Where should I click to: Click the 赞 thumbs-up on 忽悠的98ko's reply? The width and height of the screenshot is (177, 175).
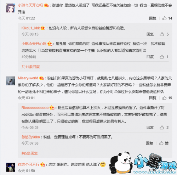[x=161, y=143]
